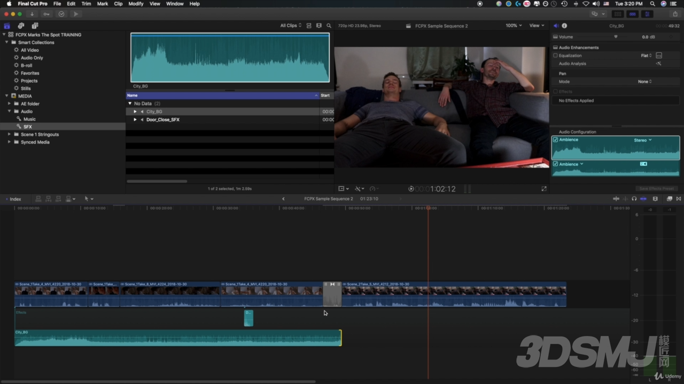Collapse the MEDIA event triangle
Viewport: 684px width, 384px height.
coord(7,96)
